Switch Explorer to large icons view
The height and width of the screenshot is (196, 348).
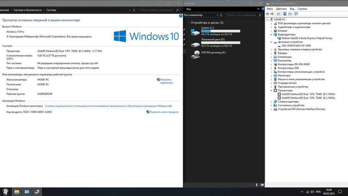tap(262, 185)
